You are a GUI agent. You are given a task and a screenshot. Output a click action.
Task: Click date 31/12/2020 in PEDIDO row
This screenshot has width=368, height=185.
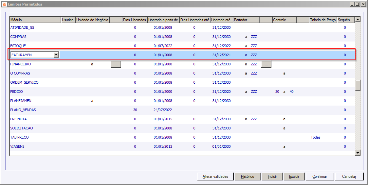[x=222, y=92]
